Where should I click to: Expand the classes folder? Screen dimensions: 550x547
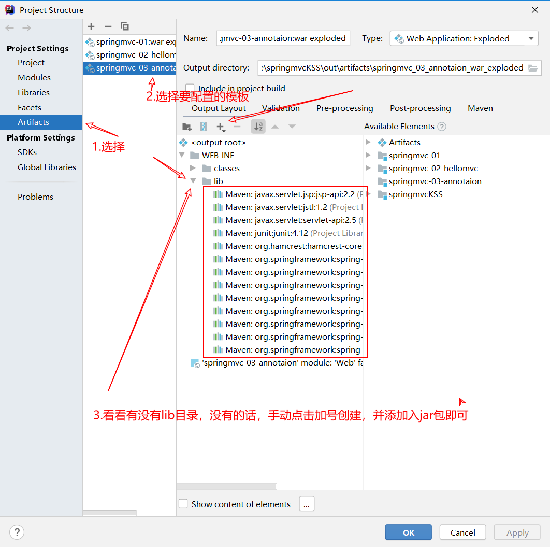(x=193, y=168)
